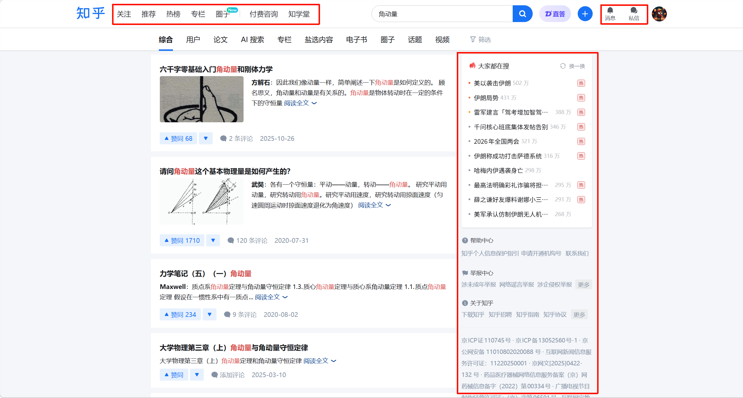Downvote the 赞同 1710 answer

tap(213, 240)
